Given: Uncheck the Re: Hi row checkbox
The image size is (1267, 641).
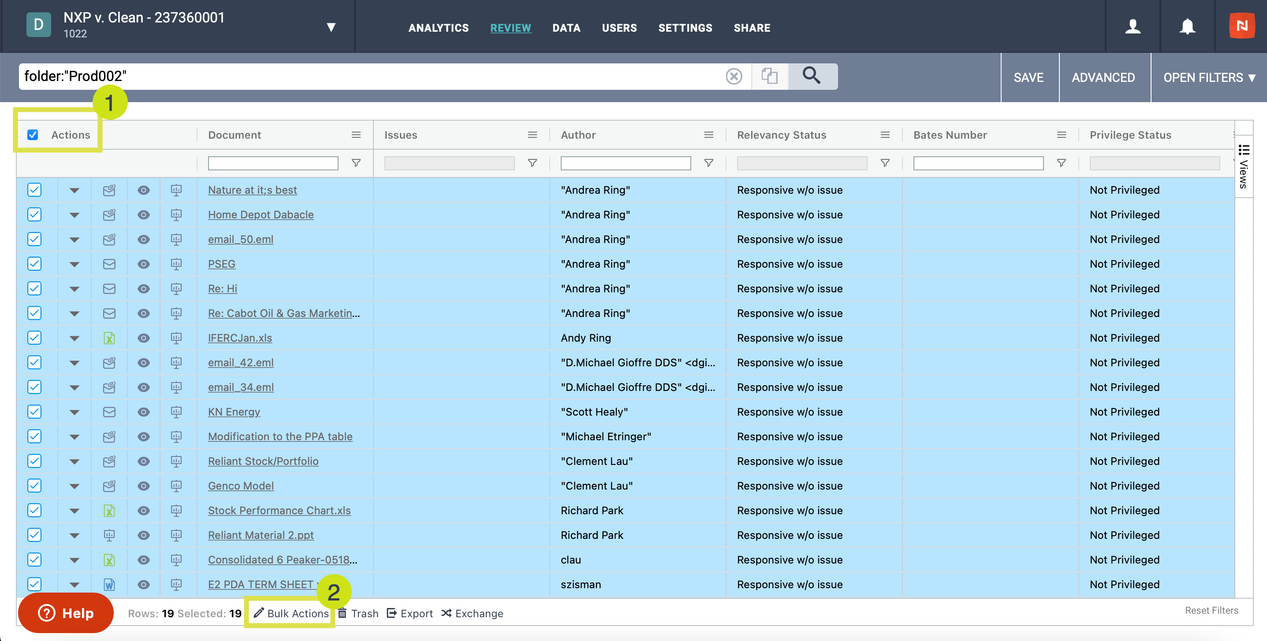Looking at the screenshot, I should (34, 288).
